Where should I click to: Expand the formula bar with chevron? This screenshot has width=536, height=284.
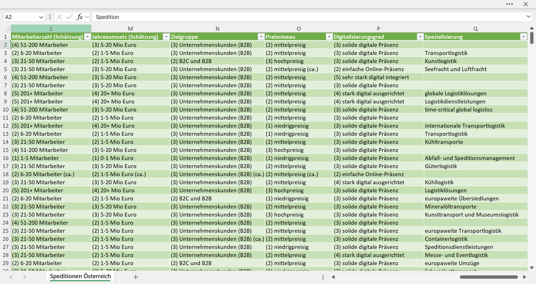(x=529, y=17)
